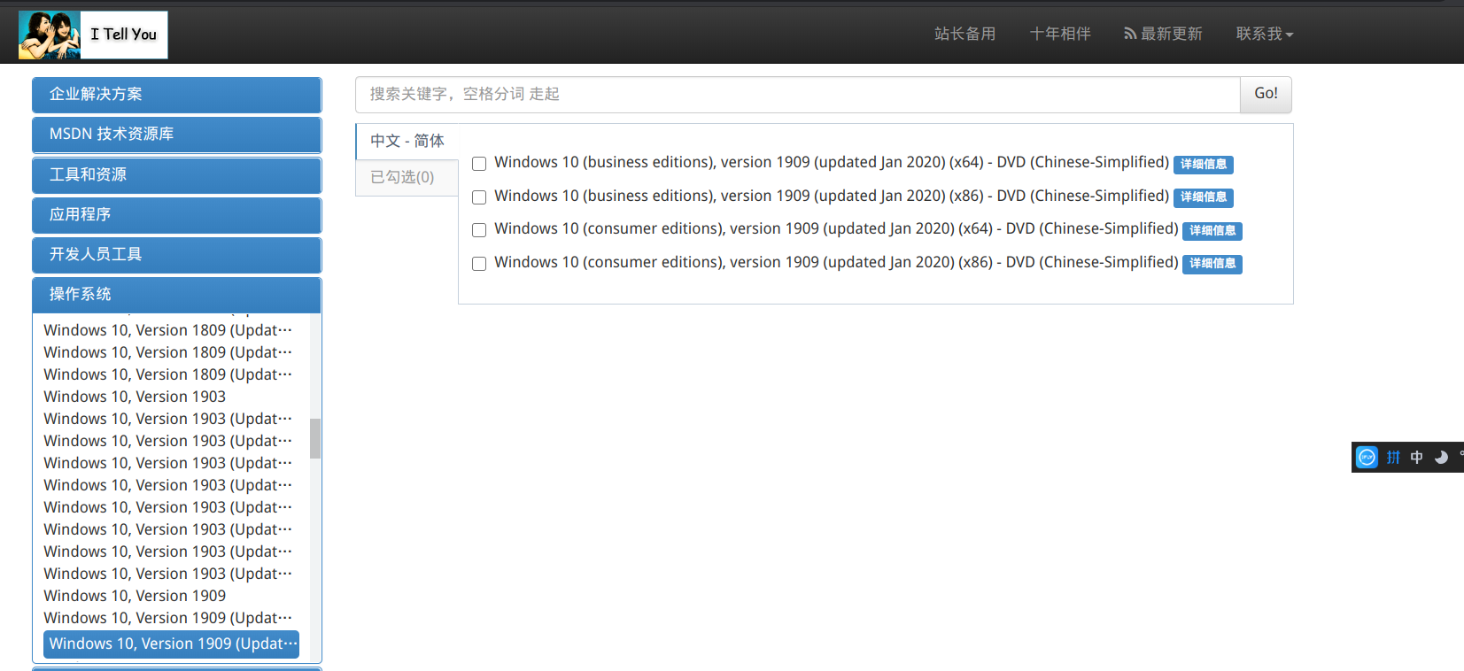Expand the MSDN 技术资源库 panel
Image resolution: width=1464 pixels, height=671 pixels.
click(x=177, y=135)
